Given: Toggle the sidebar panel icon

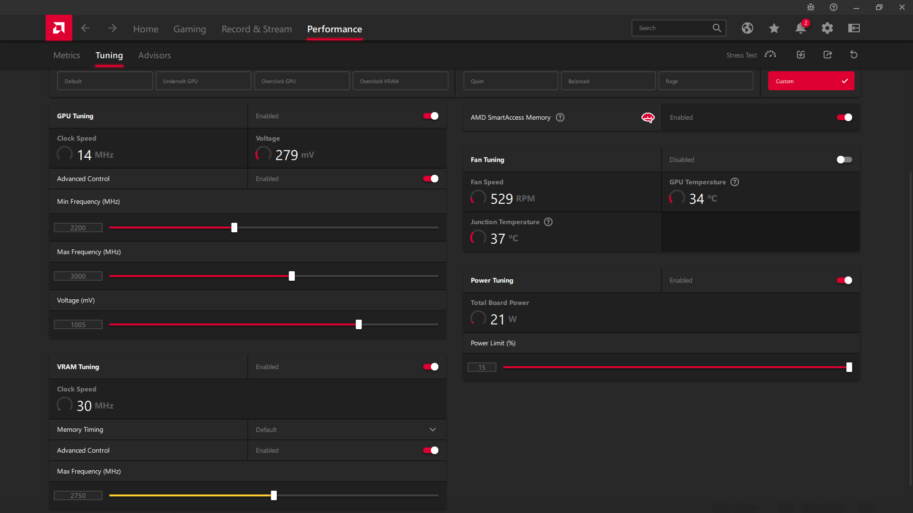Looking at the screenshot, I should click(854, 28).
